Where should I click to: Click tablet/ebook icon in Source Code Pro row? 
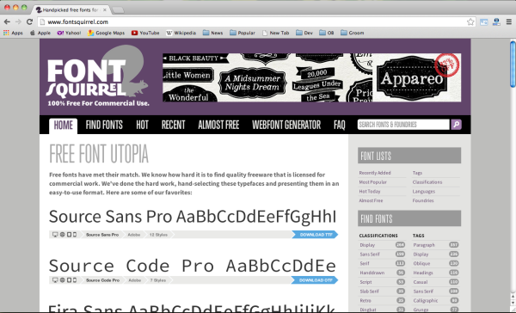[x=69, y=280]
